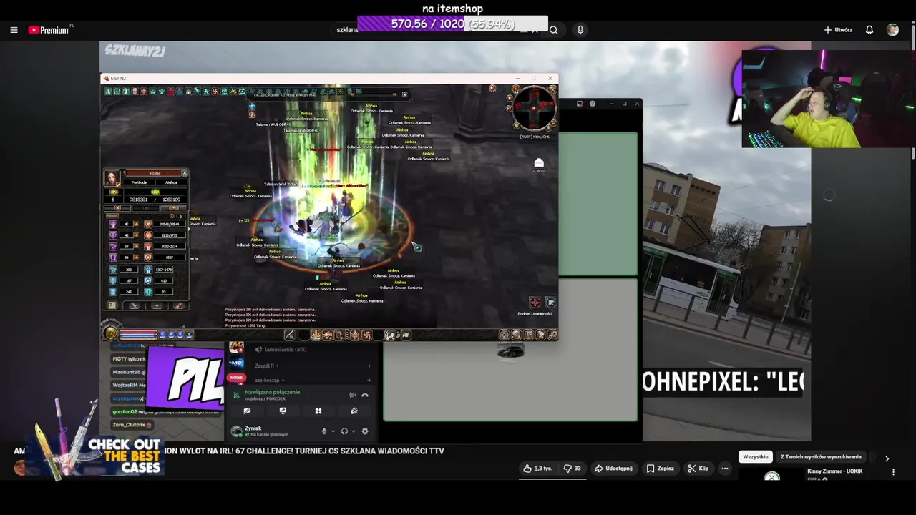Open the YouTube hamburger menu
This screenshot has width=916, height=515.
pyautogui.click(x=14, y=30)
